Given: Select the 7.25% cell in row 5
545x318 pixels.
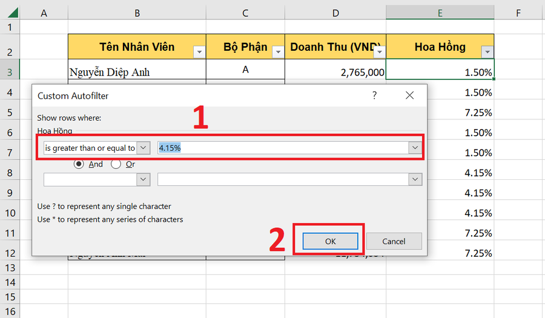Looking at the screenshot, I should [461, 110].
